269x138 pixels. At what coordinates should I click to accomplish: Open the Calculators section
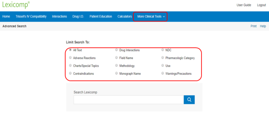124,16
